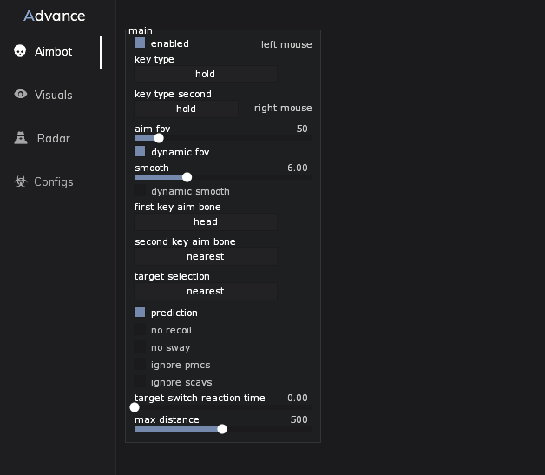545x475 pixels.
Task: Open first key aim bone dropdown
Action: (x=206, y=222)
